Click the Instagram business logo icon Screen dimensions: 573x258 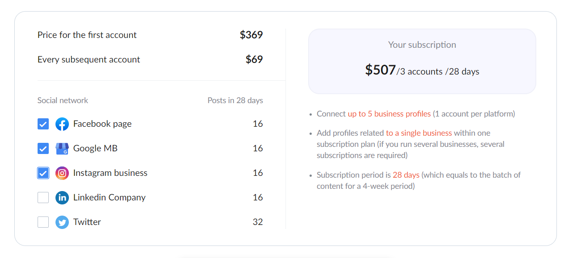[62, 173]
